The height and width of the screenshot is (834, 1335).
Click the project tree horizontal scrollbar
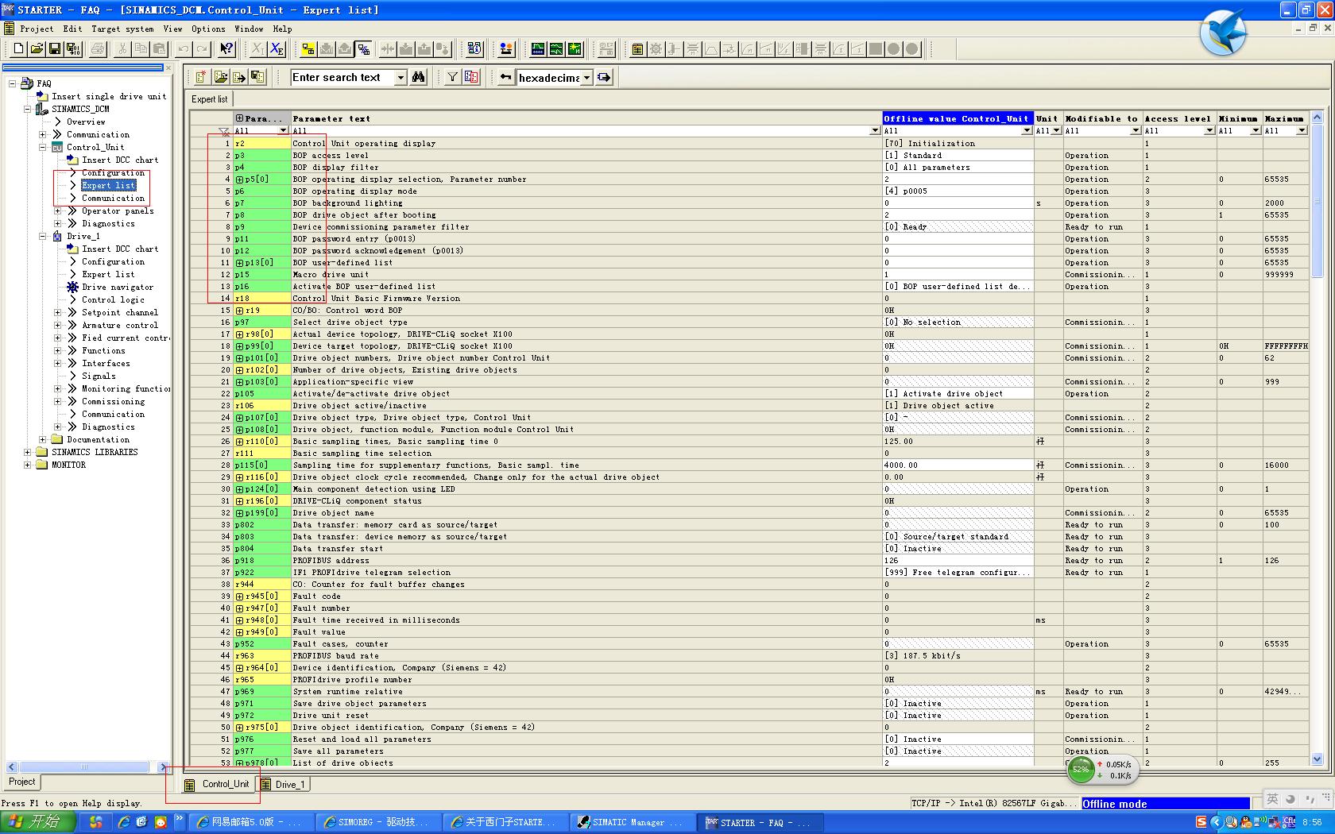[x=83, y=767]
